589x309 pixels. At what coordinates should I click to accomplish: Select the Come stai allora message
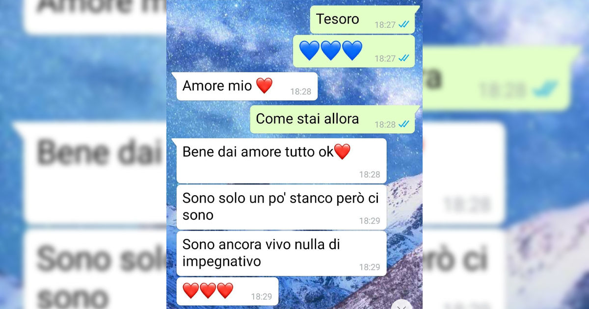[x=335, y=119]
